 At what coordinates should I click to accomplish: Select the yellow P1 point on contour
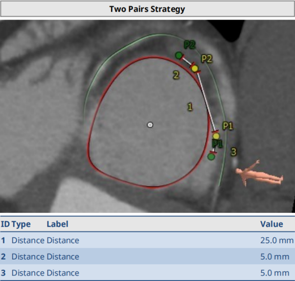[216, 136]
